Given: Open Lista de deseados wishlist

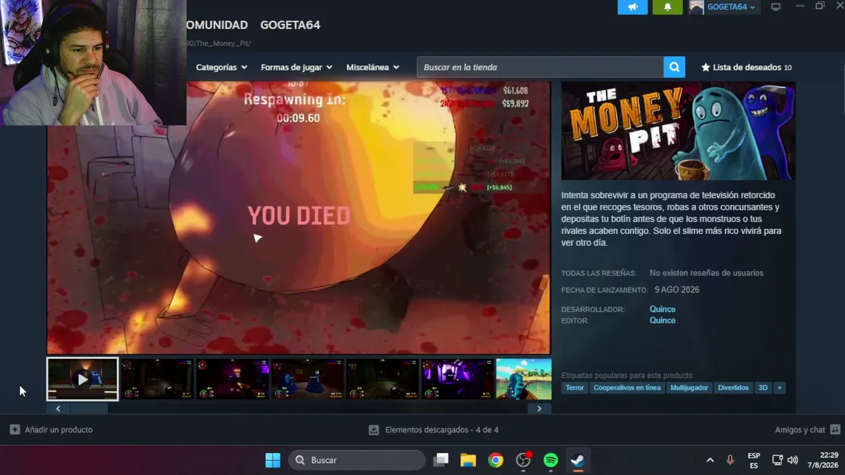Looking at the screenshot, I should 747,67.
